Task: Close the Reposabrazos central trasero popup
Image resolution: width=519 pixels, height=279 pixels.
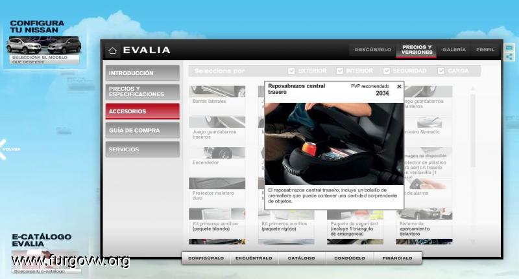Action: [399, 87]
